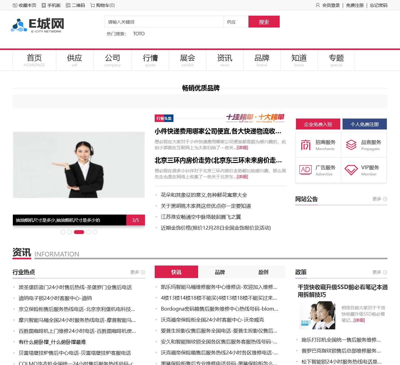Open the 供应 navigation menu item
The image size is (400, 365).
coord(74,60)
